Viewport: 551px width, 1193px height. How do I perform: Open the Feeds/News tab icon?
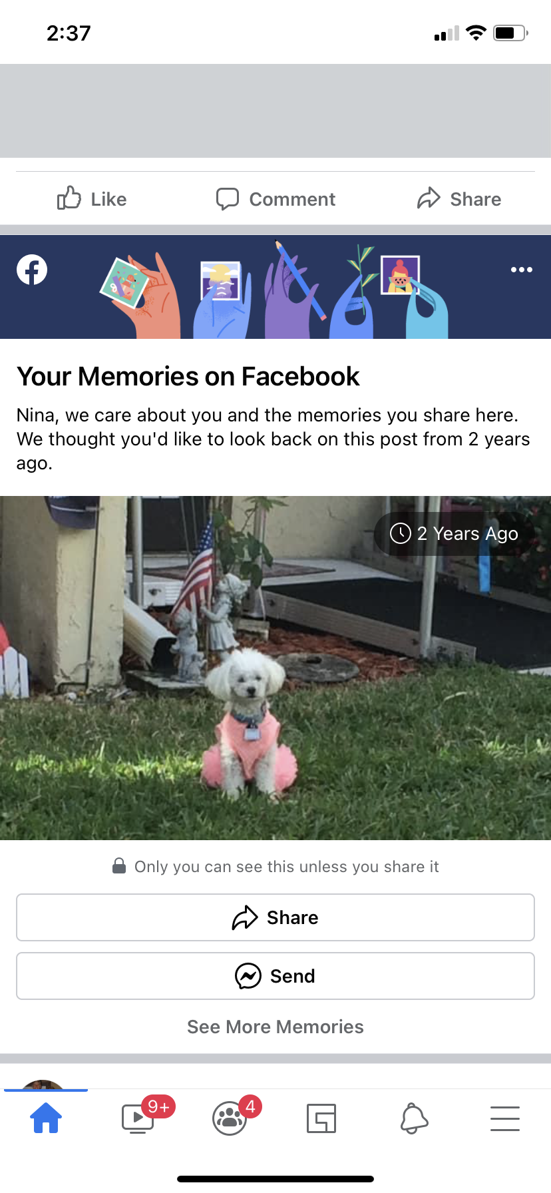(x=321, y=1118)
